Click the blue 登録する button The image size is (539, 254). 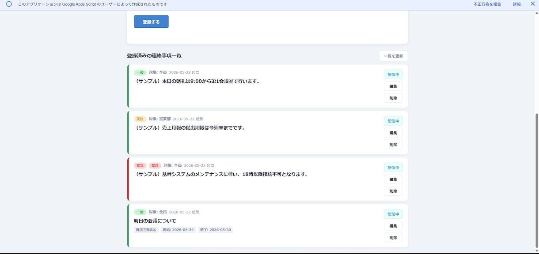coord(151,22)
